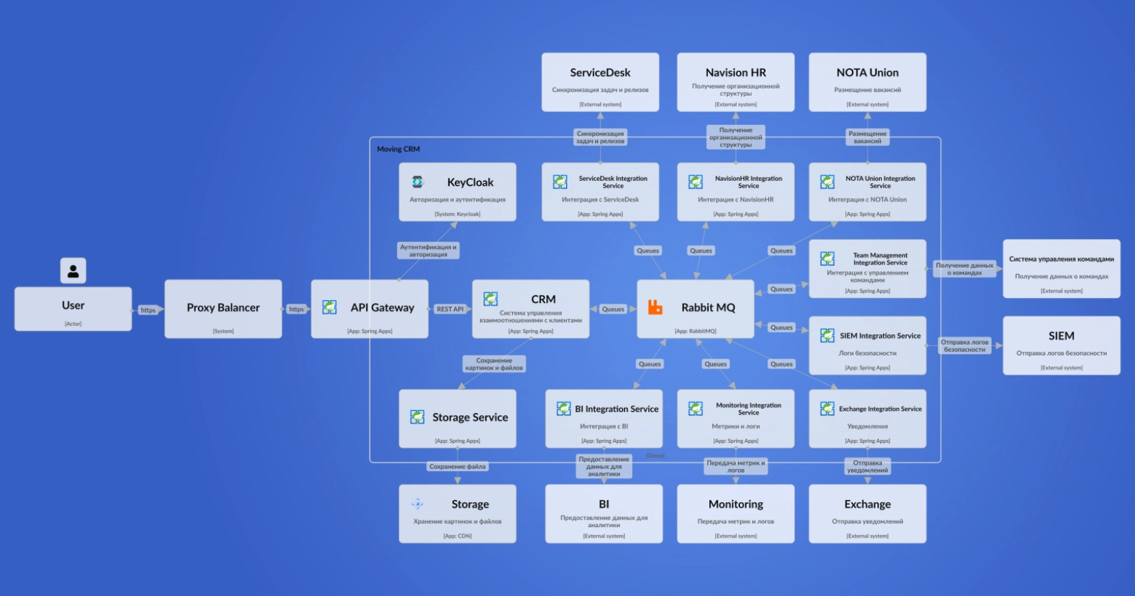
Task: Click Получение организационной структуры edge label
Action: pyautogui.click(x=736, y=138)
